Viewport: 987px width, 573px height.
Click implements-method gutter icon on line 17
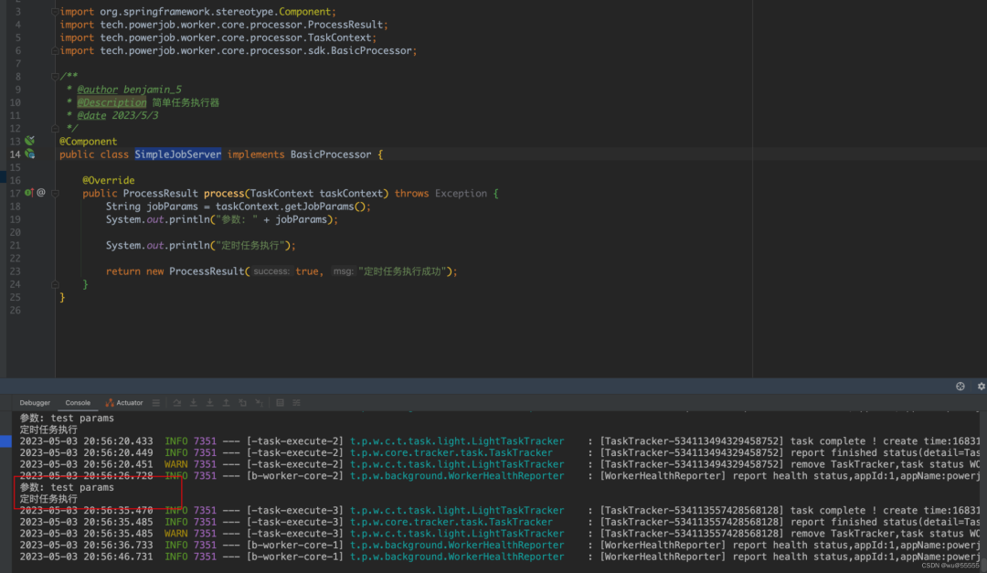29,193
